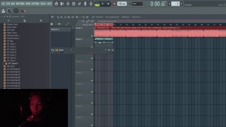
Task: Open the EDIT menu
Action: click(x=8, y=4)
